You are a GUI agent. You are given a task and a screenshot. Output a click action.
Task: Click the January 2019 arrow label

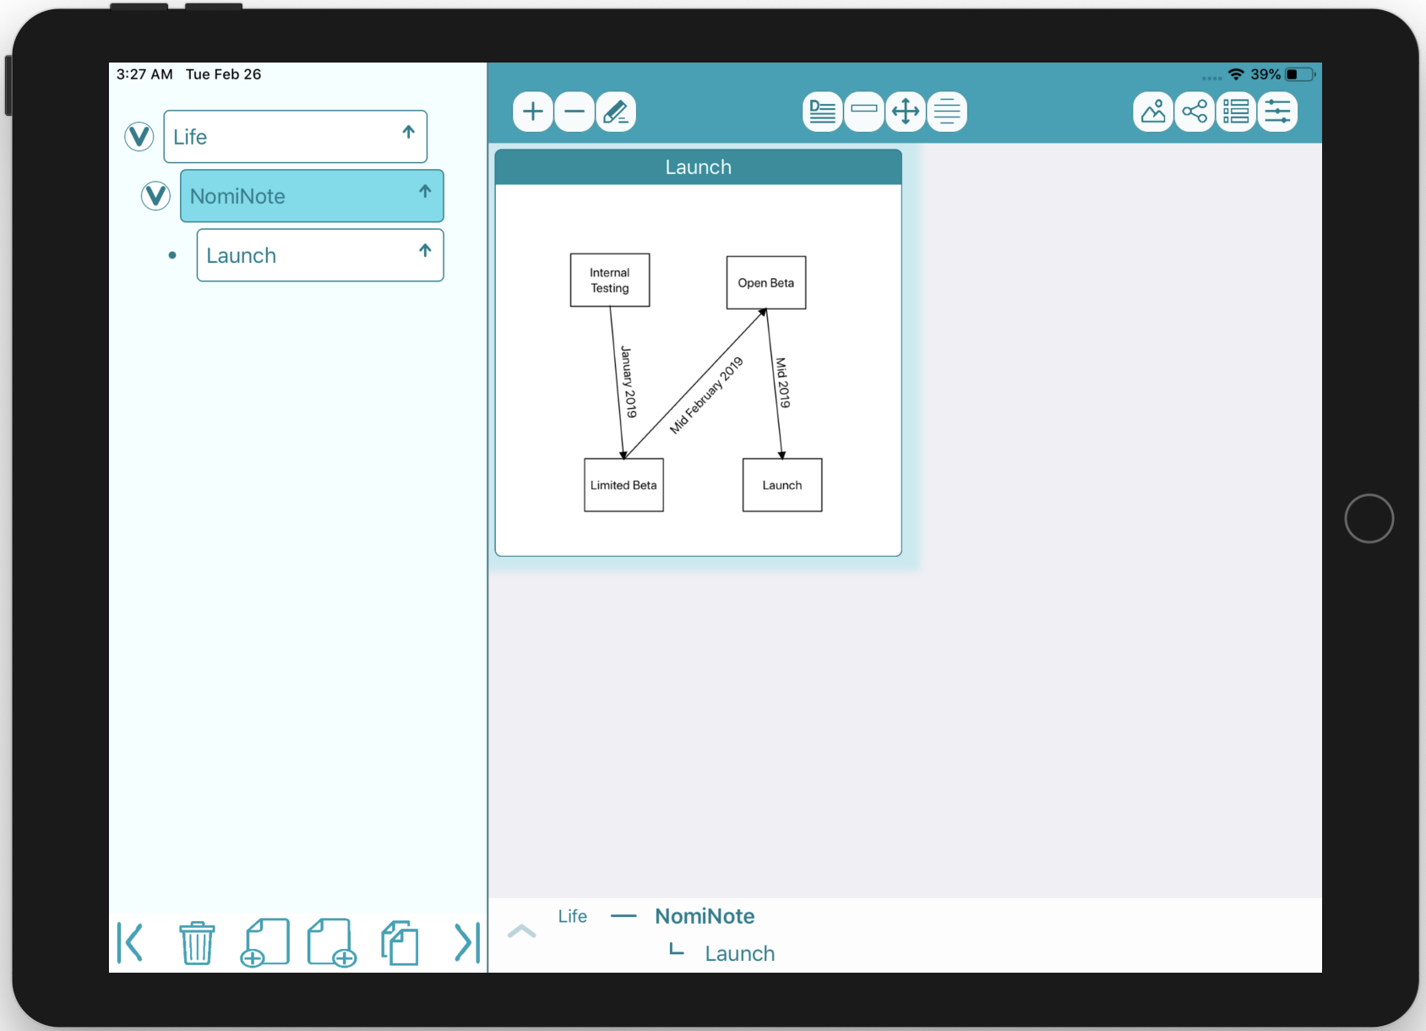(629, 381)
